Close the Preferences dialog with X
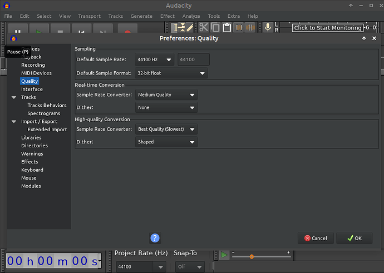The height and width of the screenshot is (273, 384). (374, 38)
